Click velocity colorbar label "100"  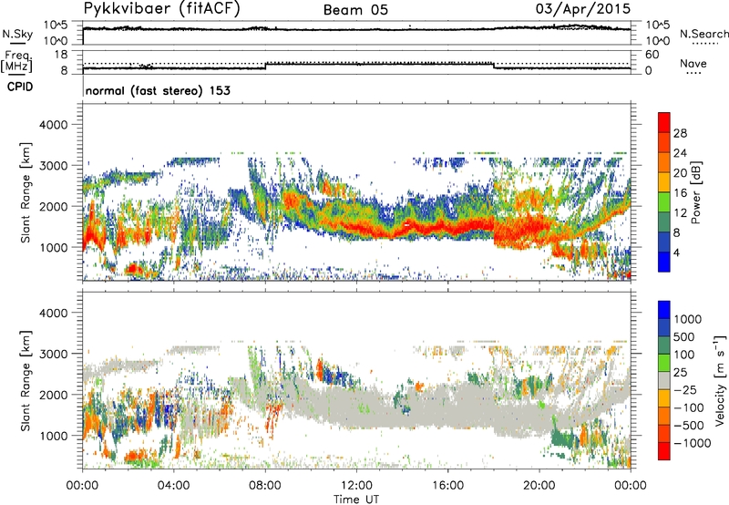(x=683, y=355)
